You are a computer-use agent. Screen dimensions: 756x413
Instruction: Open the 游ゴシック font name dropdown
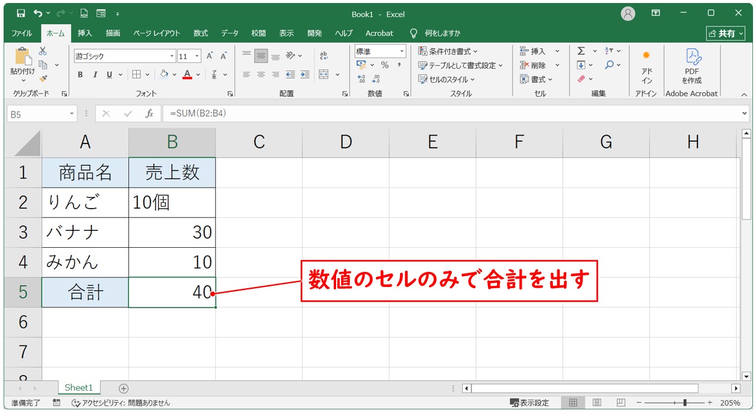tap(172, 56)
